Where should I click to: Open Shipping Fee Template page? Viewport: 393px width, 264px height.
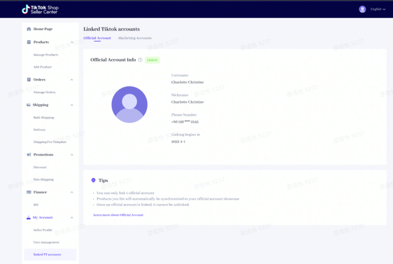click(50, 142)
